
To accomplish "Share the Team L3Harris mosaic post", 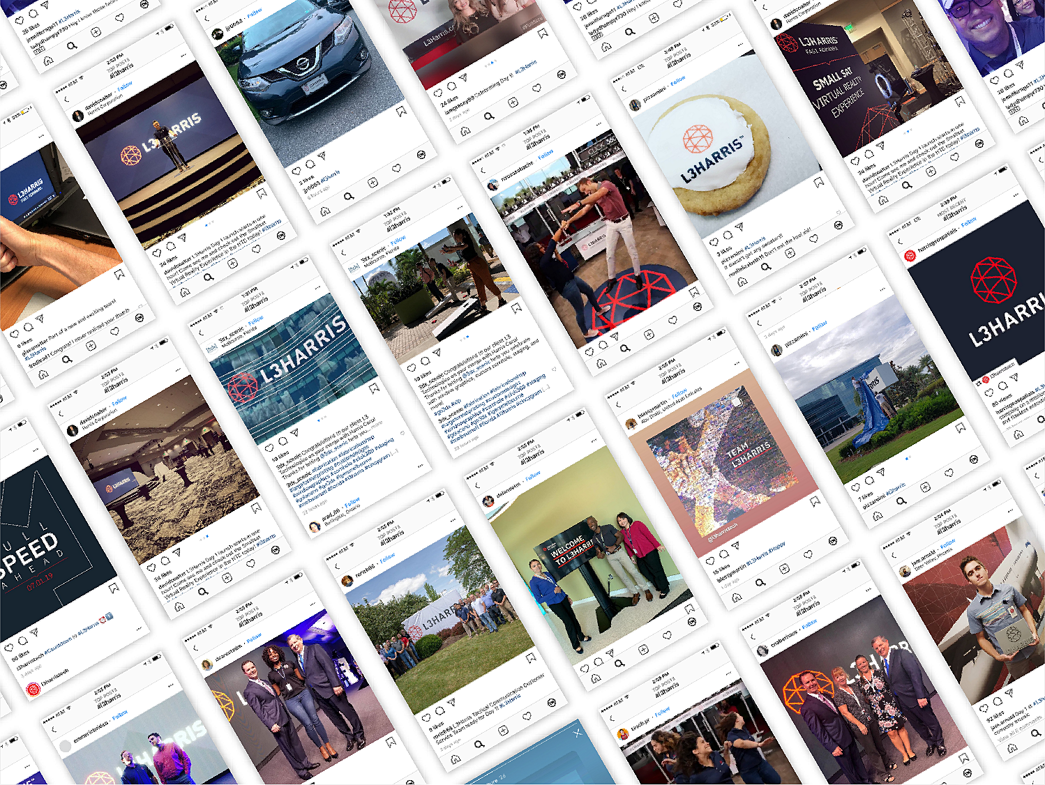I will coord(735,545).
